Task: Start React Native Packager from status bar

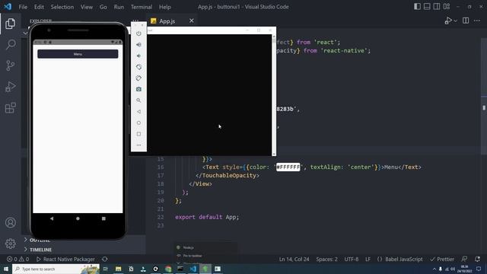Action: (x=65, y=259)
